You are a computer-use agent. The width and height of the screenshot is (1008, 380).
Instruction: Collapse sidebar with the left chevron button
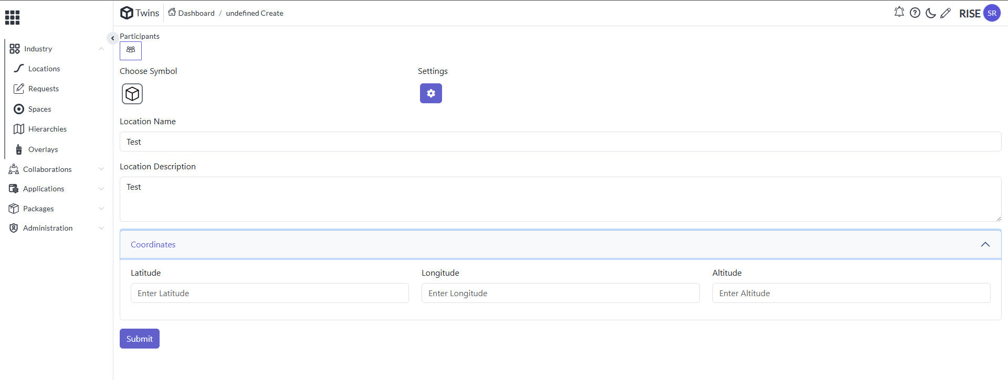tap(112, 38)
